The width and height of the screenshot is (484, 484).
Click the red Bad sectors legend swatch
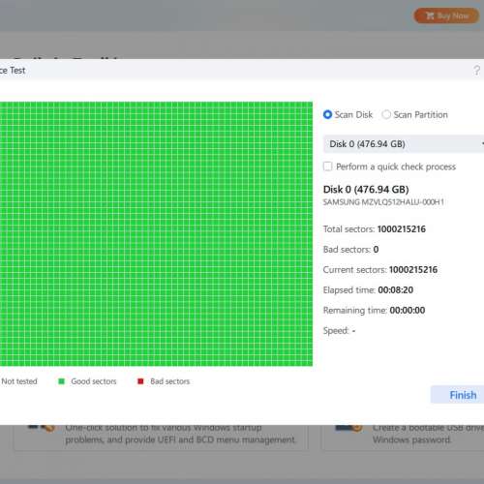point(140,381)
